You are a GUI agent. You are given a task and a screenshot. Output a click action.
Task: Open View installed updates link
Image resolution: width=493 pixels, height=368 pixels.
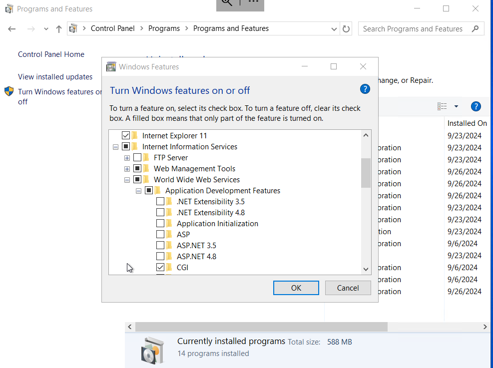pos(55,77)
